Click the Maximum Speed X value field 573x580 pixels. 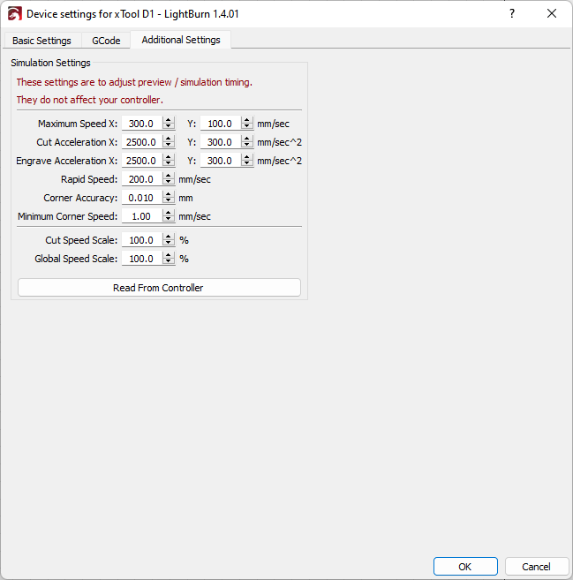(142, 124)
